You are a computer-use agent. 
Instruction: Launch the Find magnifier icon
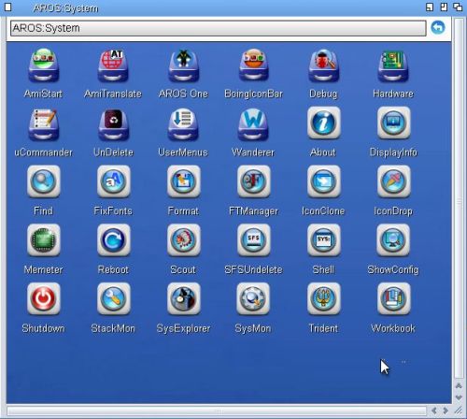[x=44, y=181]
